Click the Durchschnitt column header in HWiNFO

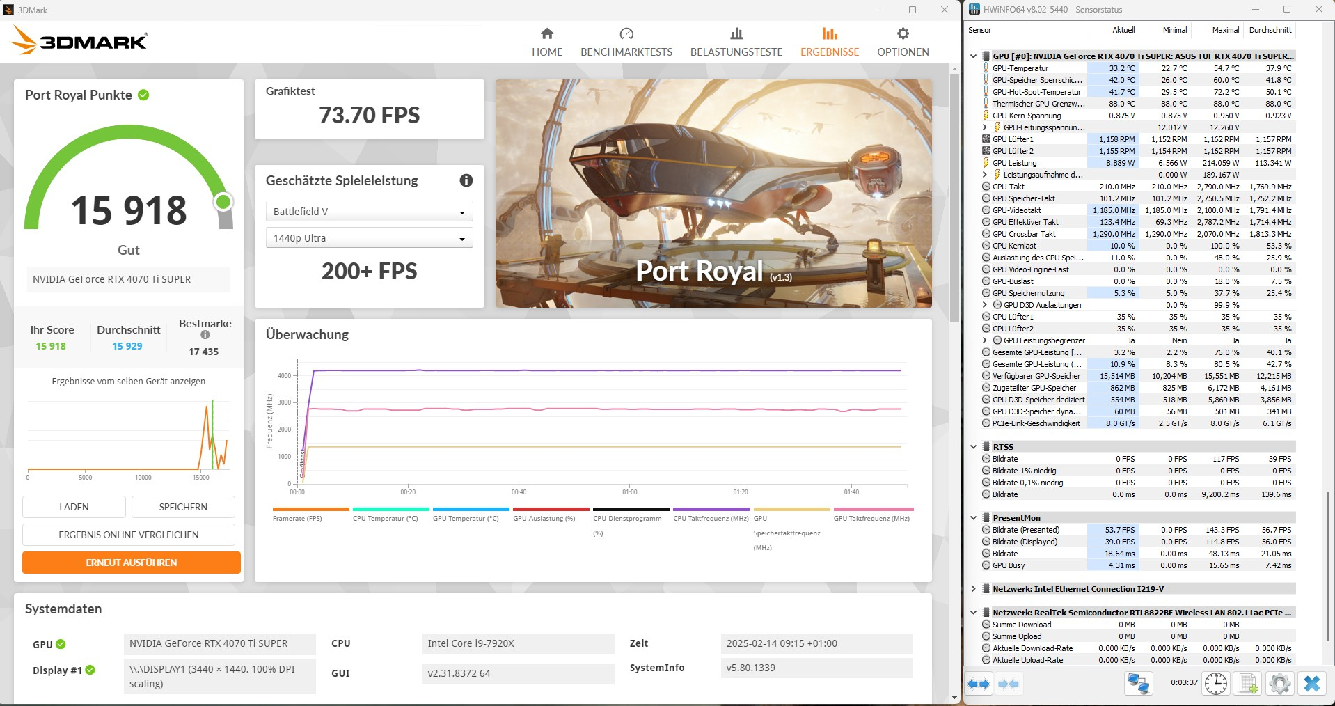1270,30
